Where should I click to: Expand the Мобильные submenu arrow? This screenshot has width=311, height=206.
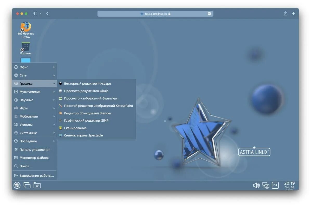(54, 116)
